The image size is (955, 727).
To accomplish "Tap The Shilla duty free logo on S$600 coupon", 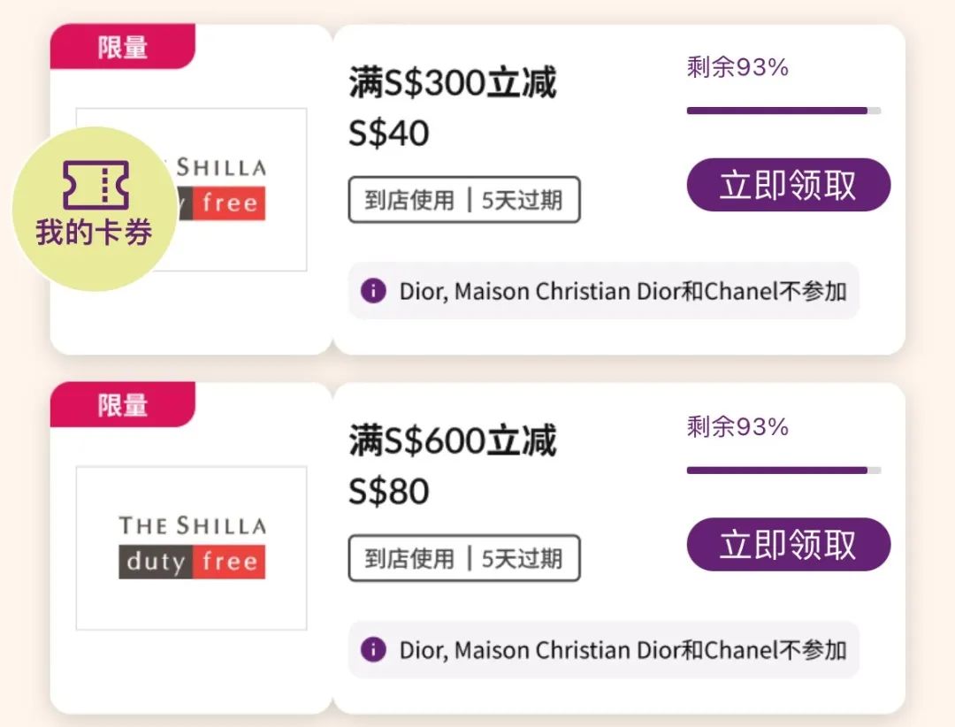I will point(192,547).
